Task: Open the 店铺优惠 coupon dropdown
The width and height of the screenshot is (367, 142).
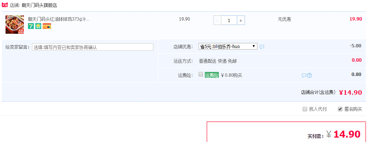Action: pyautogui.click(x=228, y=46)
